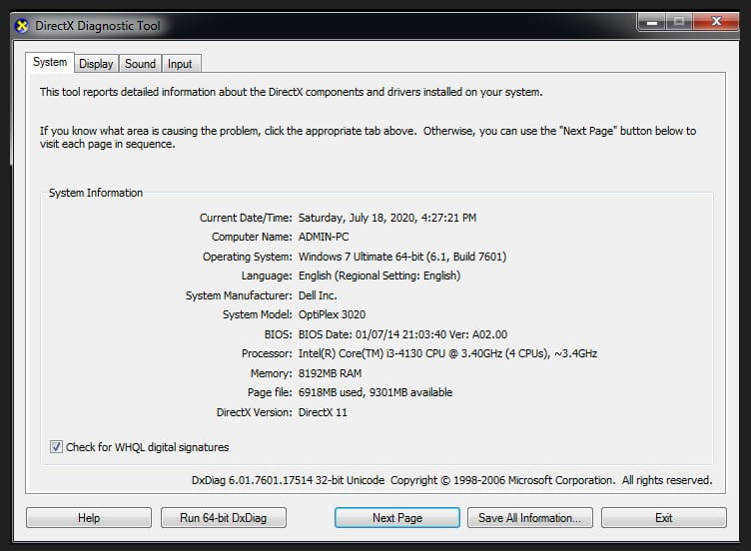Open the Sound tab
The height and width of the screenshot is (551, 751).
[141, 64]
